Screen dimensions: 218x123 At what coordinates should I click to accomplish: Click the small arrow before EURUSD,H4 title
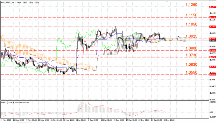[x=2, y=3]
